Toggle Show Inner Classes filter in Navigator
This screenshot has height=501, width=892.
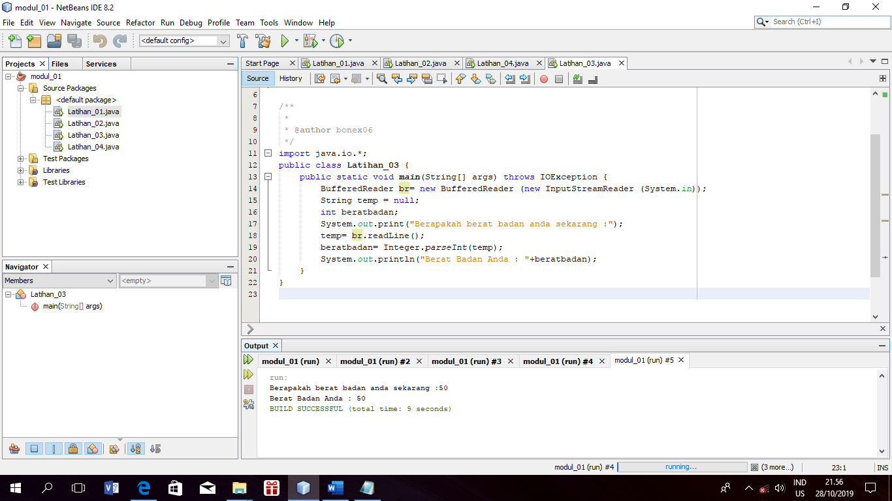click(x=93, y=449)
